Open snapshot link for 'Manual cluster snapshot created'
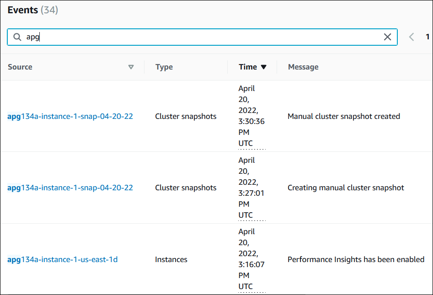This screenshot has height=295, width=433. (70, 117)
